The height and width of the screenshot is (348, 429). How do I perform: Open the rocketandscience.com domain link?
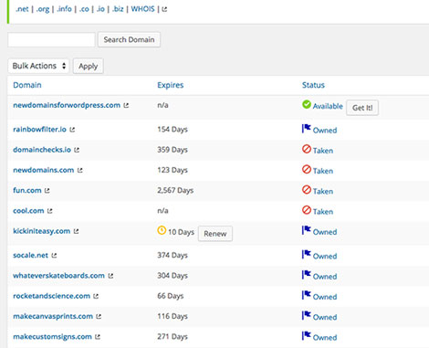[x=51, y=296]
